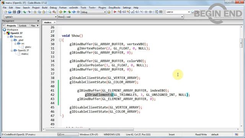Click the Next line debug icon
Viewport: 245px width, 138px height.
click(124, 12)
